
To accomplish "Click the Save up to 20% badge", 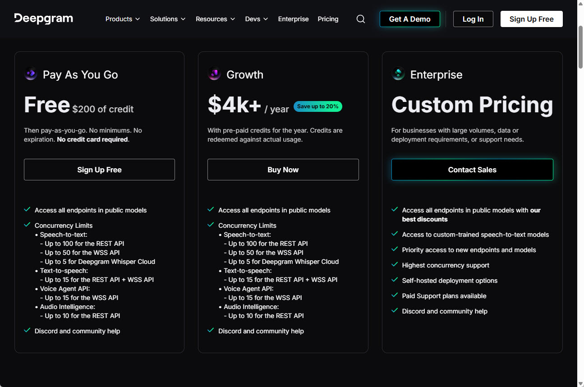I will tap(318, 106).
